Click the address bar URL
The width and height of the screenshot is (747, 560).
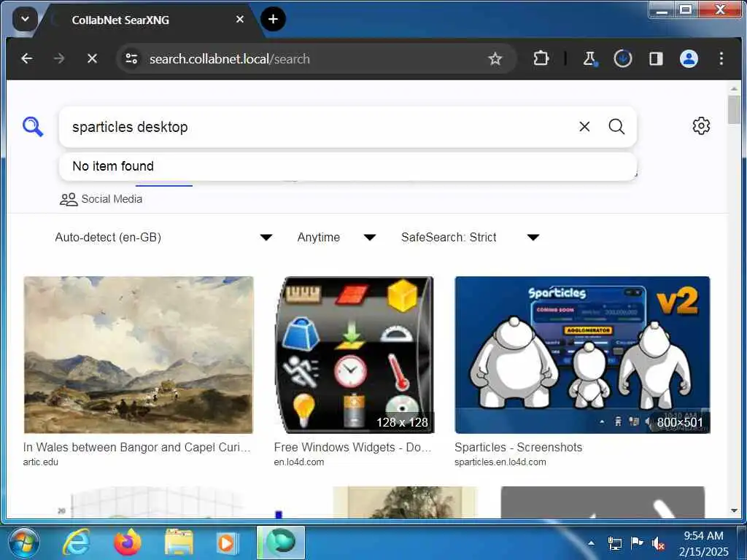tap(229, 59)
